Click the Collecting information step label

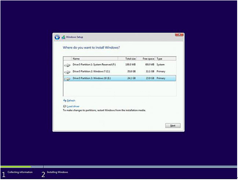[20, 172]
